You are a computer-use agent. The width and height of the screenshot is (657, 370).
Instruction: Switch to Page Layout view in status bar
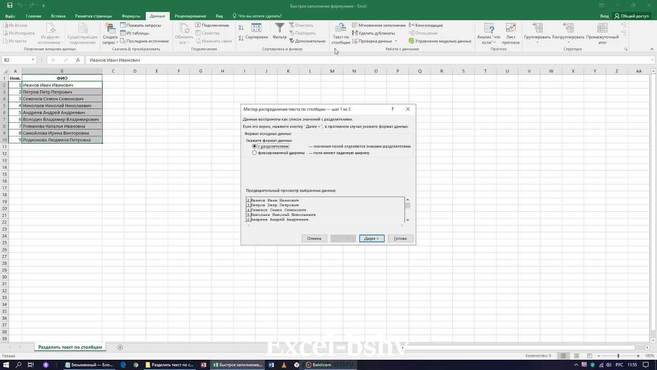[x=577, y=356]
